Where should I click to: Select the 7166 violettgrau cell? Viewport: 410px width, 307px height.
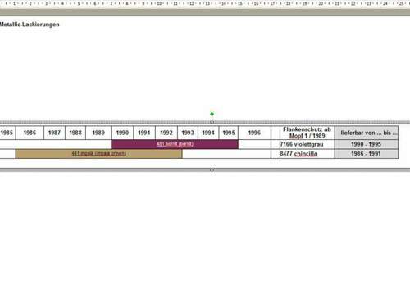307,144
